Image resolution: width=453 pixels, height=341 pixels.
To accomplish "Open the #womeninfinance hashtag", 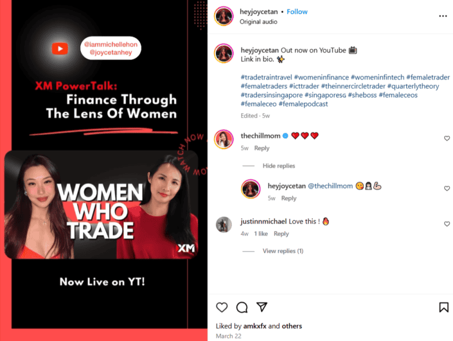I will click(321, 77).
